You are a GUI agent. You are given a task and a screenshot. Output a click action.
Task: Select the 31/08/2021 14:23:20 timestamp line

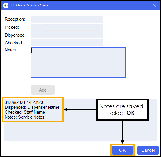pos(24,102)
